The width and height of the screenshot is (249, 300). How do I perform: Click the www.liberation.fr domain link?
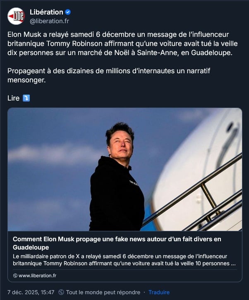point(38,276)
